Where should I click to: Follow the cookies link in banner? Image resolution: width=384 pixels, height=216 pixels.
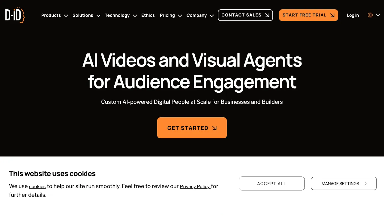[37, 187]
